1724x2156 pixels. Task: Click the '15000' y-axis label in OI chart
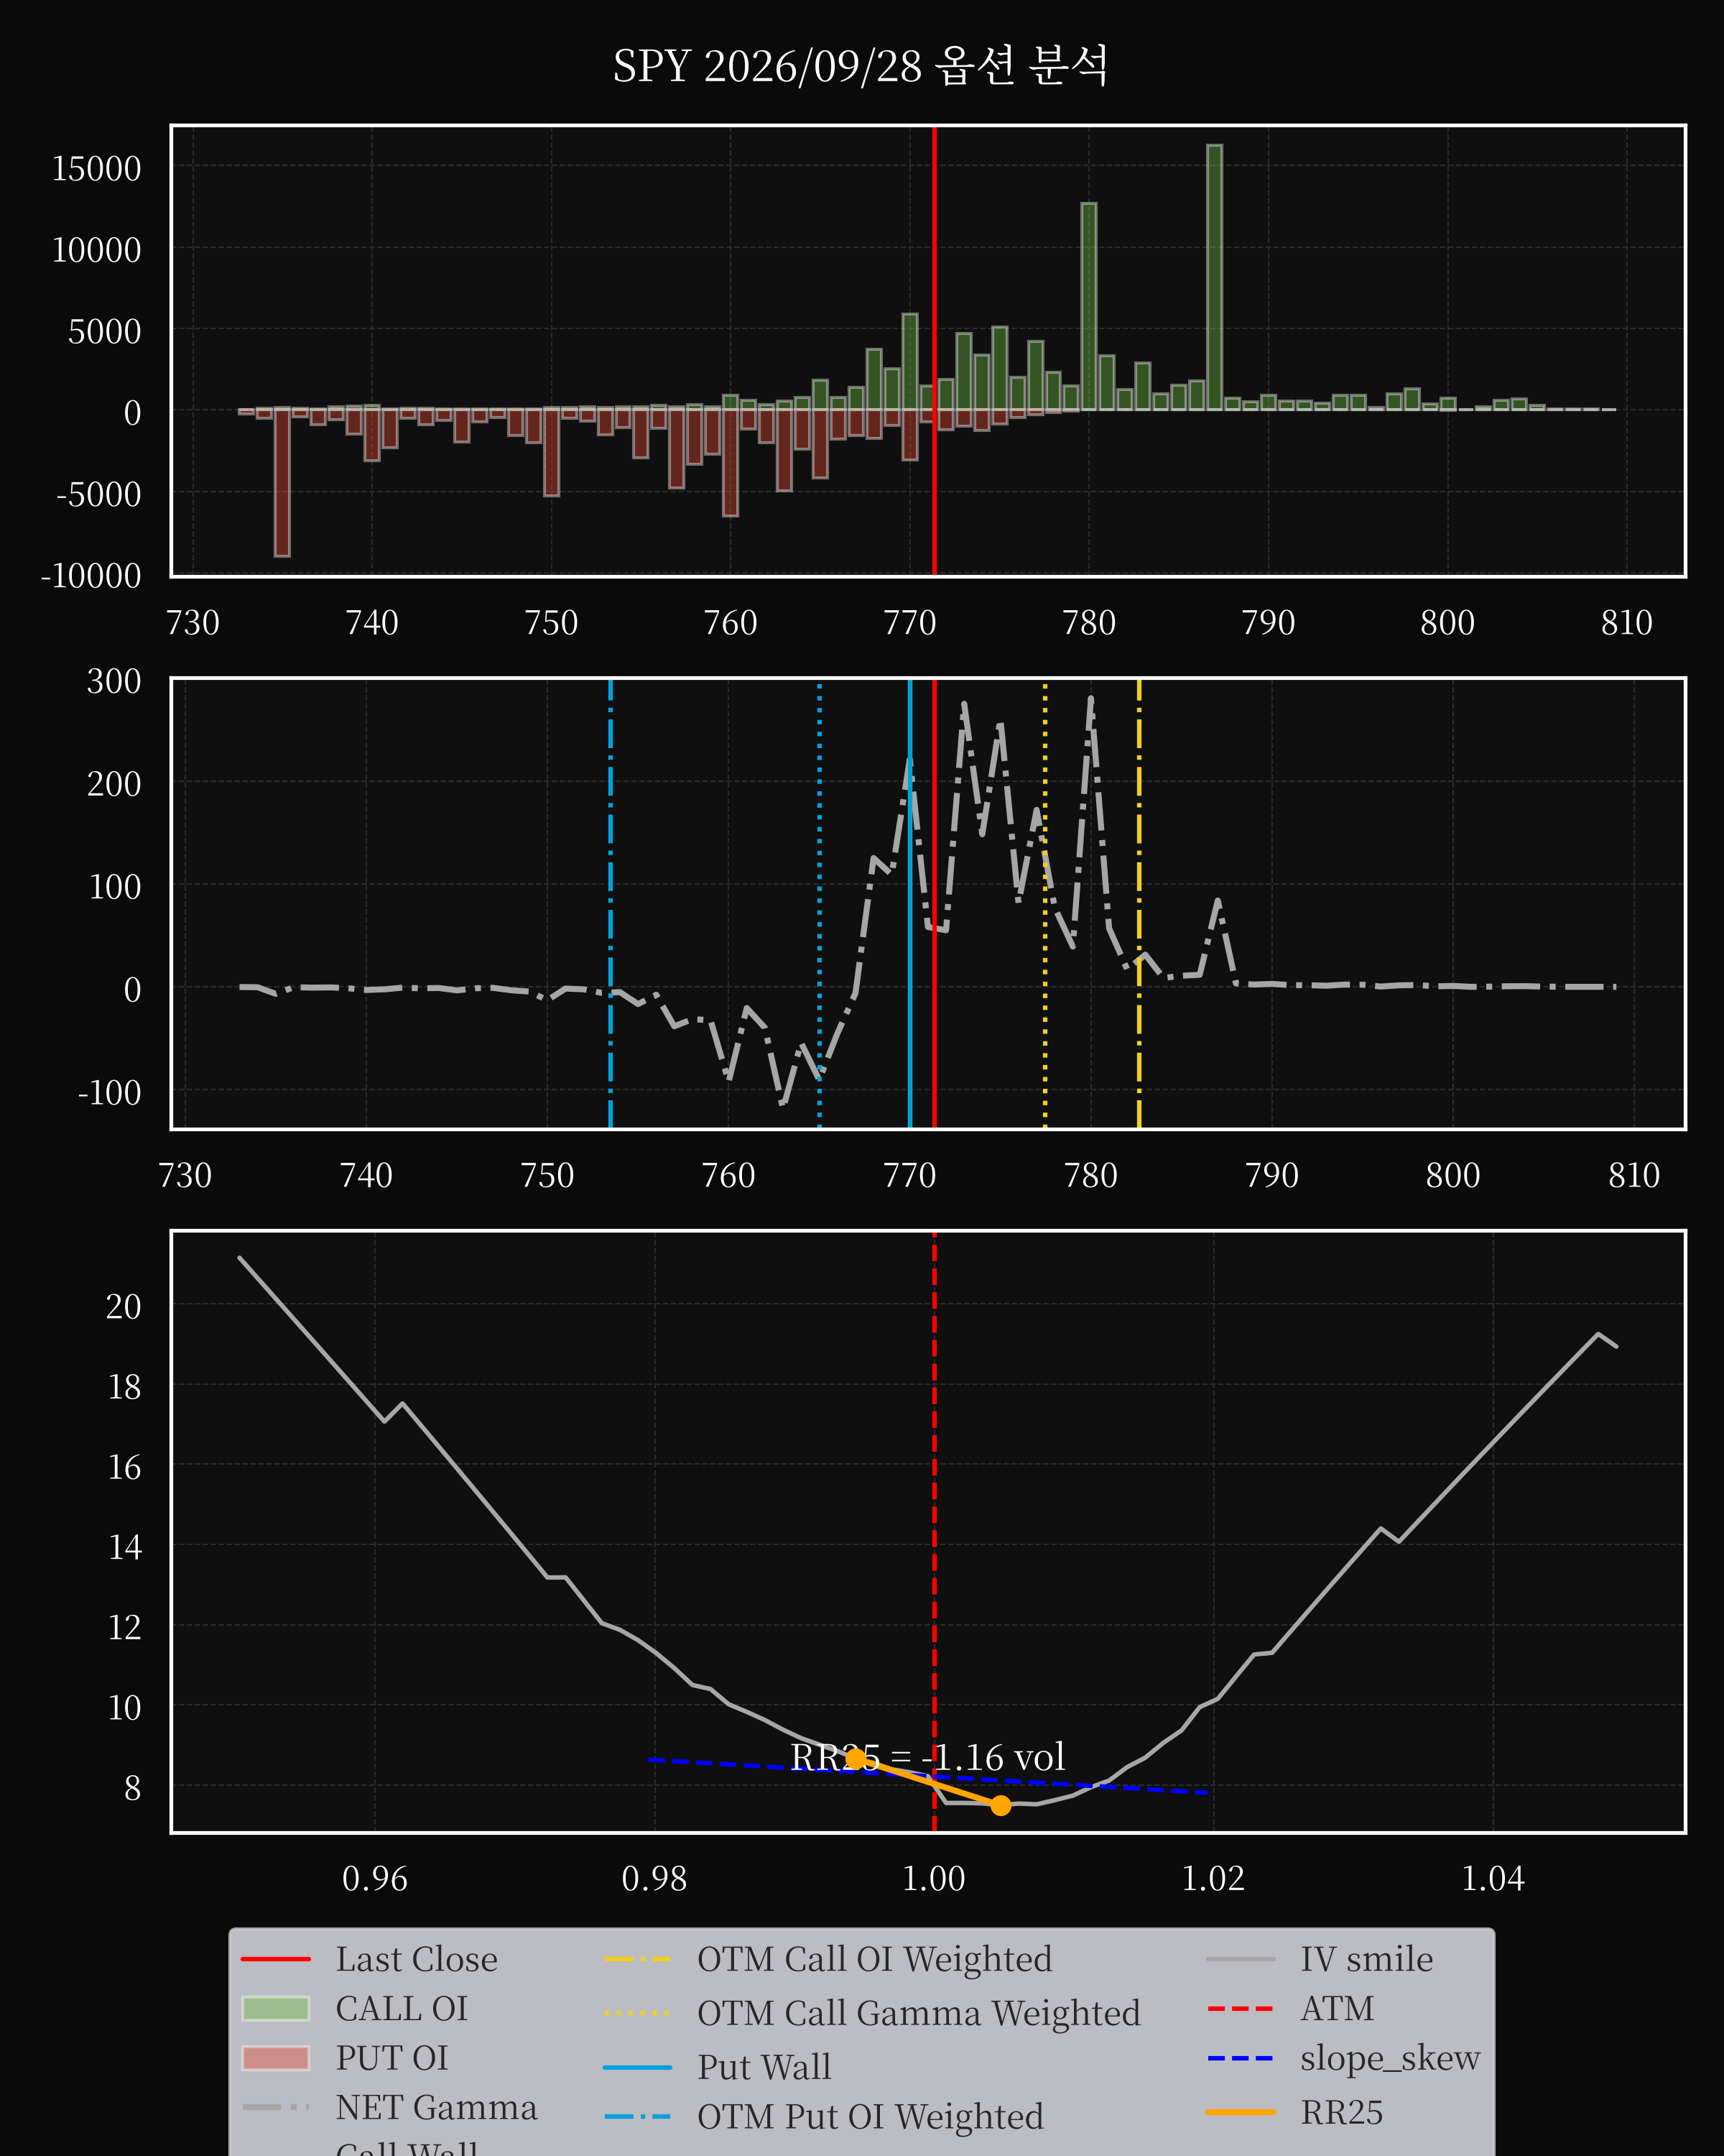[96, 168]
